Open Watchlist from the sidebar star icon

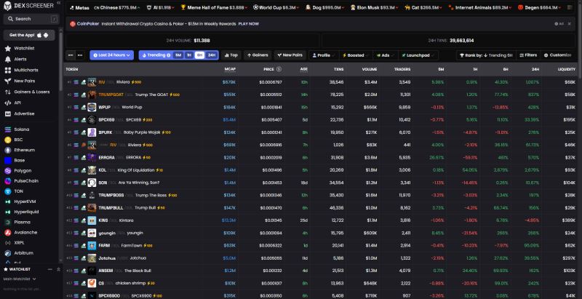point(24,48)
